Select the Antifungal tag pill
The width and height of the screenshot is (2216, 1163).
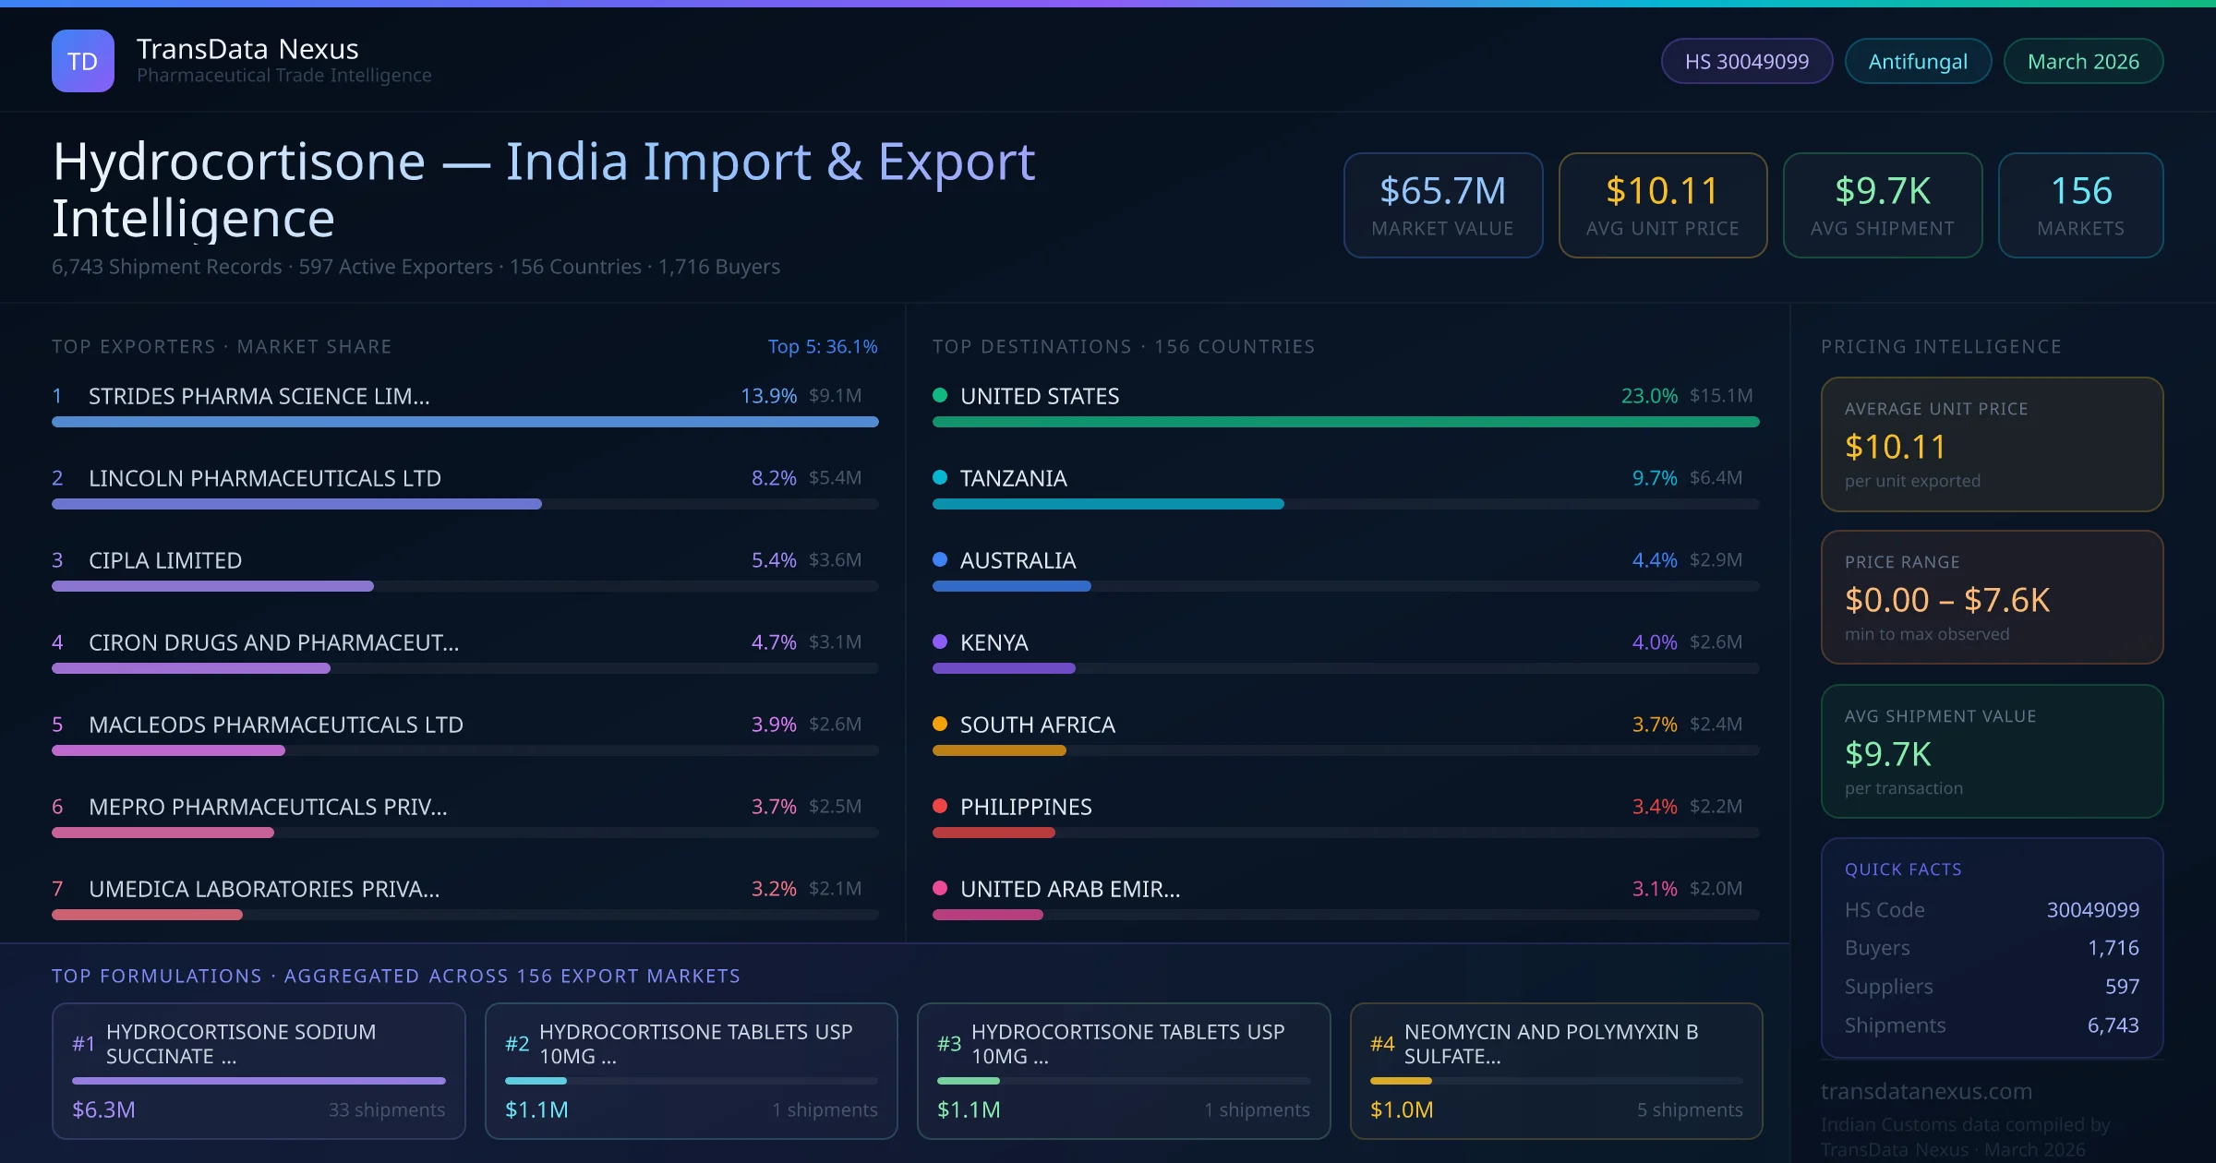click(x=1918, y=62)
